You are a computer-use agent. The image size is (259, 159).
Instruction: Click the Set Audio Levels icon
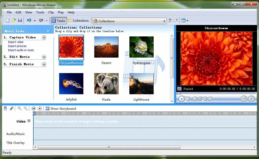pos(5,108)
